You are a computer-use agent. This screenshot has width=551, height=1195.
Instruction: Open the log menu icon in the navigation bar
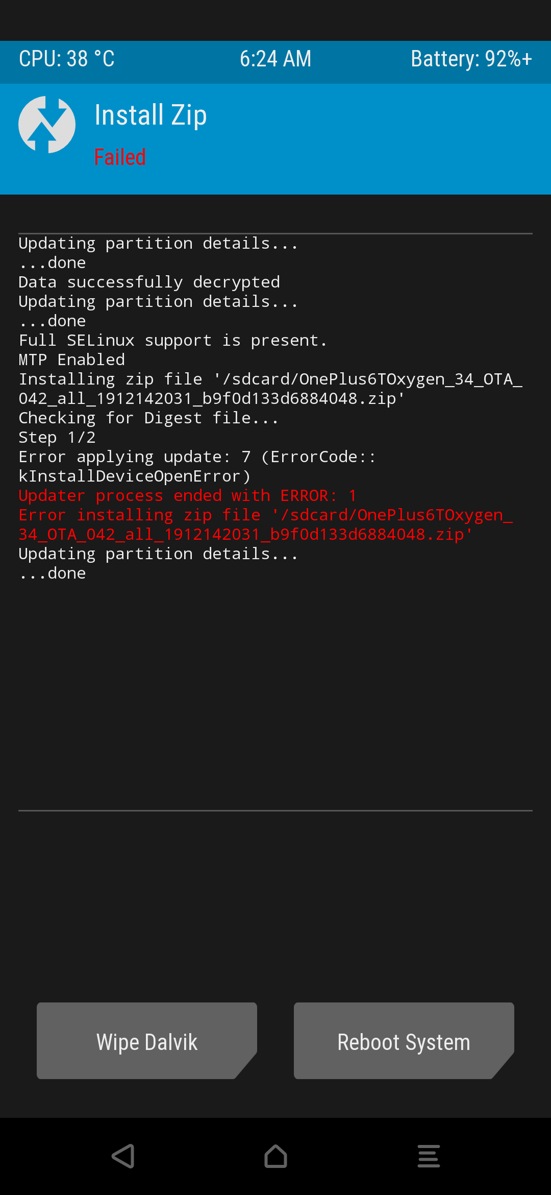pyautogui.click(x=429, y=1156)
